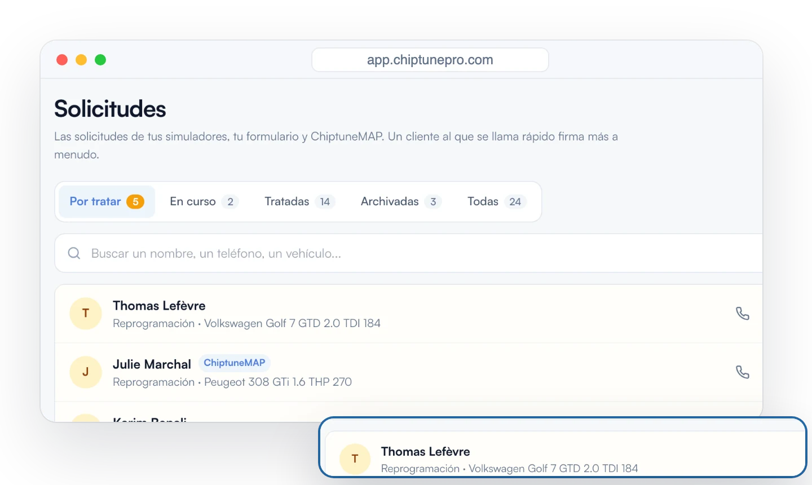Click the Thomas Lefèvre name in the floating card

coord(426,452)
